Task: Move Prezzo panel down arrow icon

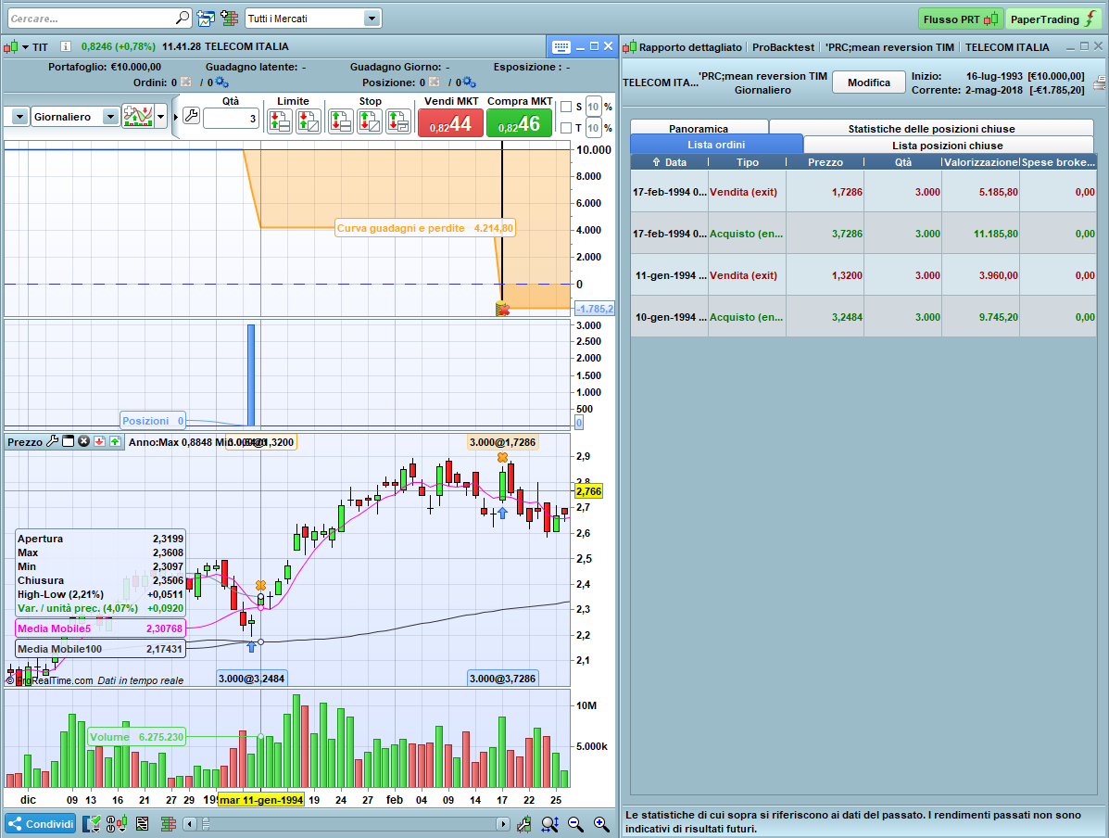Action: click(99, 441)
